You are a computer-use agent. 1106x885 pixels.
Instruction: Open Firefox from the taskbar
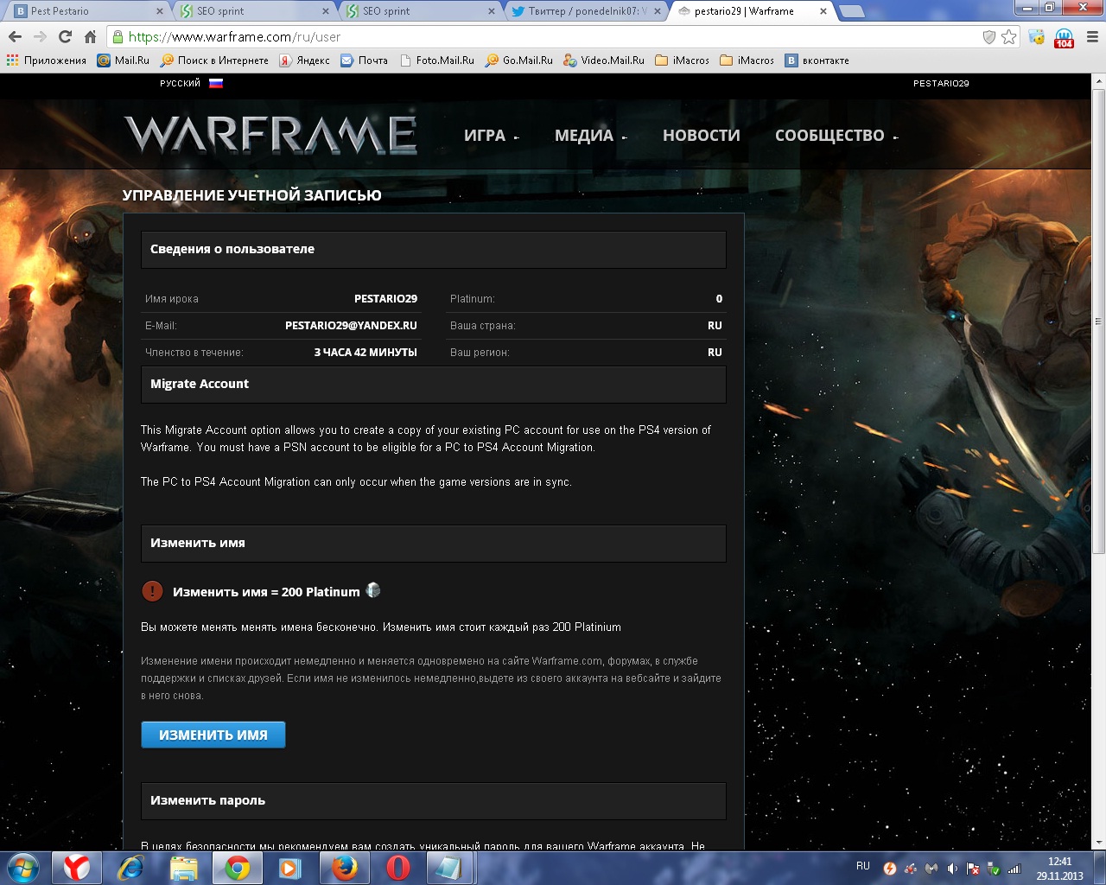tap(344, 868)
